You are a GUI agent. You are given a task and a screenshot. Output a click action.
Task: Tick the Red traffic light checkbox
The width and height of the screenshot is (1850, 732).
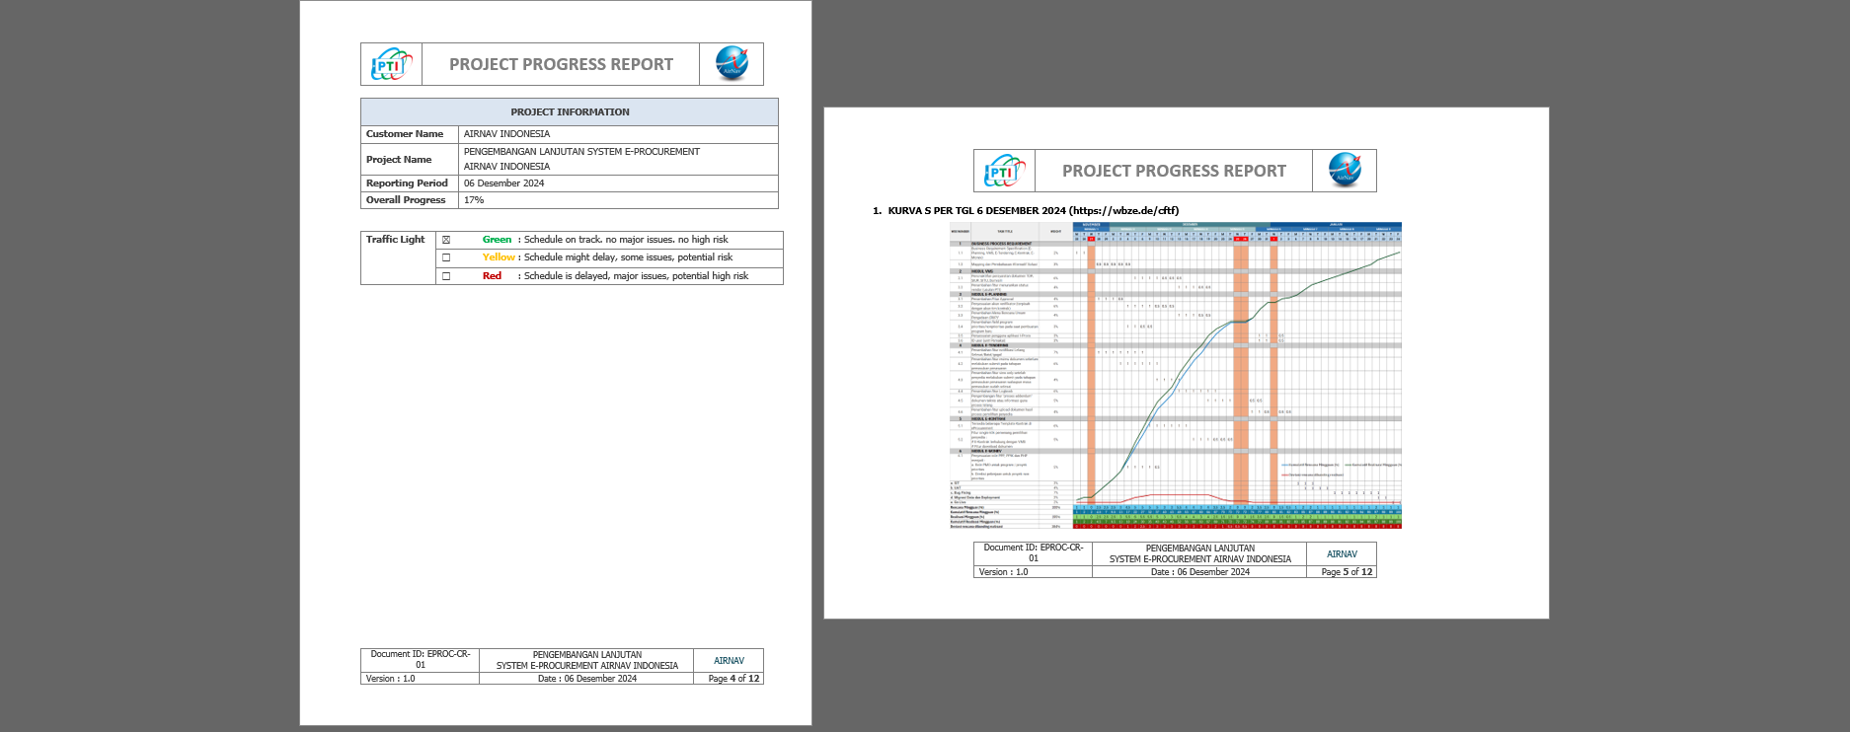pos(446,276)
